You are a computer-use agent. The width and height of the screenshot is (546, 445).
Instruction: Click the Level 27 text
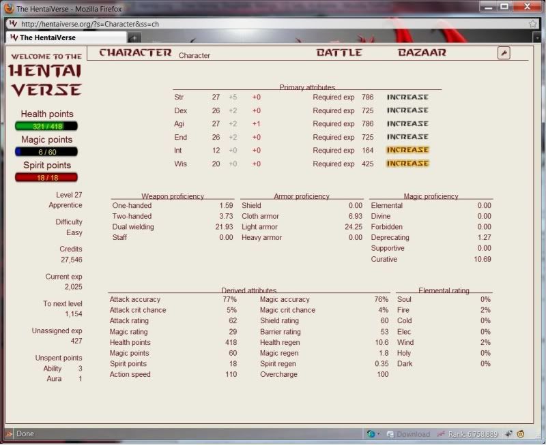pos(69,195)
